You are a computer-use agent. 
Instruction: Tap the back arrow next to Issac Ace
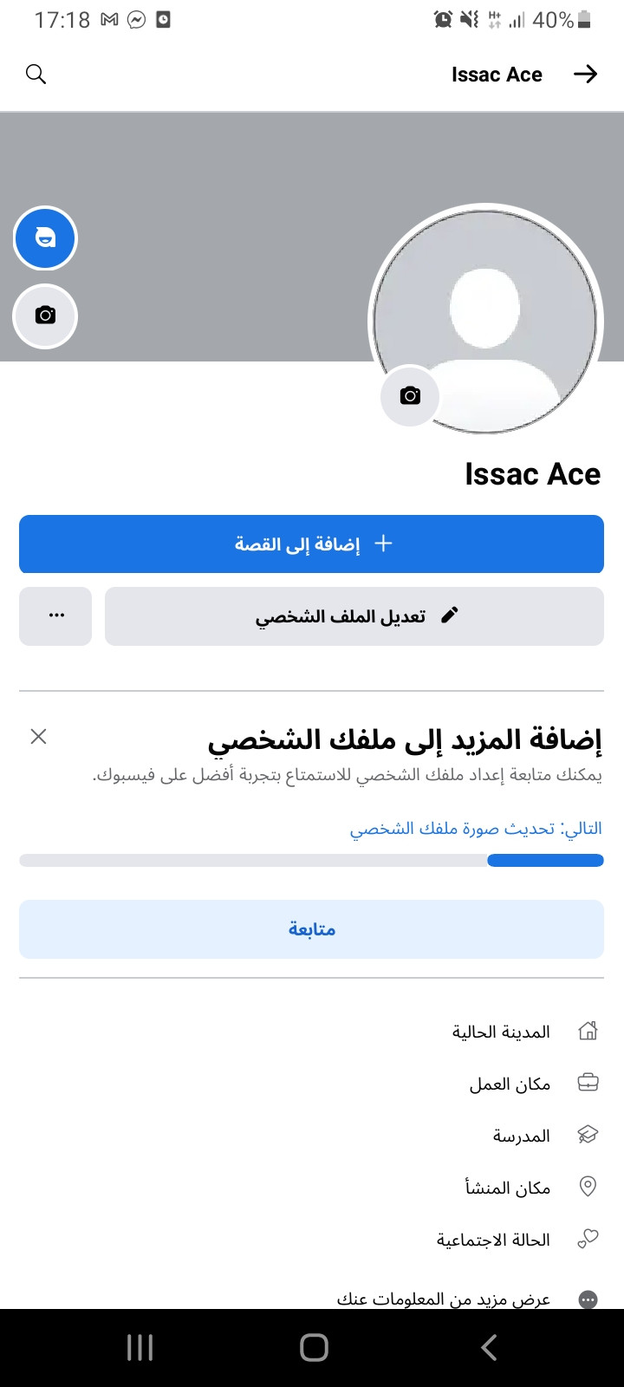pos(586,75)
